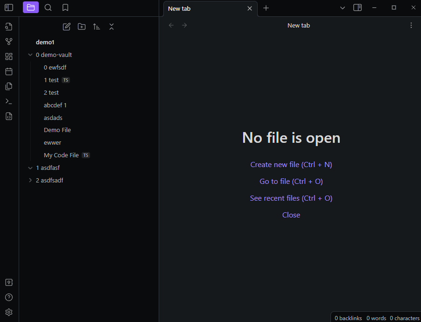Open the tab options menu with three dots
The width and height of the screenshot is (421, 322).
coord(411,25)
